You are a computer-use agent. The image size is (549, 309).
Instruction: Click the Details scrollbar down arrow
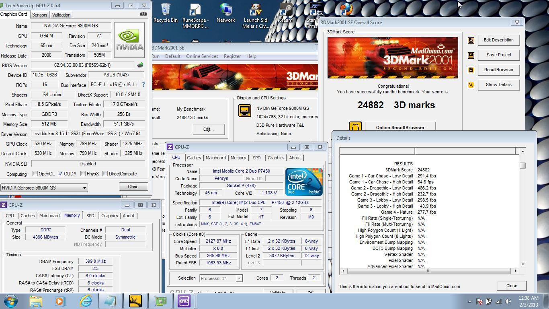pos(522,264)
